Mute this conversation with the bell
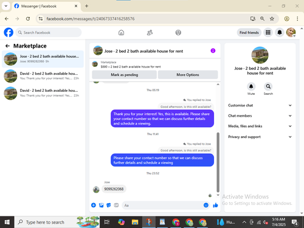The height and width of the screenshot is (228, 304). [251, 86]
